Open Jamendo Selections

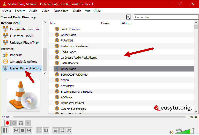(x=22, y=61)
